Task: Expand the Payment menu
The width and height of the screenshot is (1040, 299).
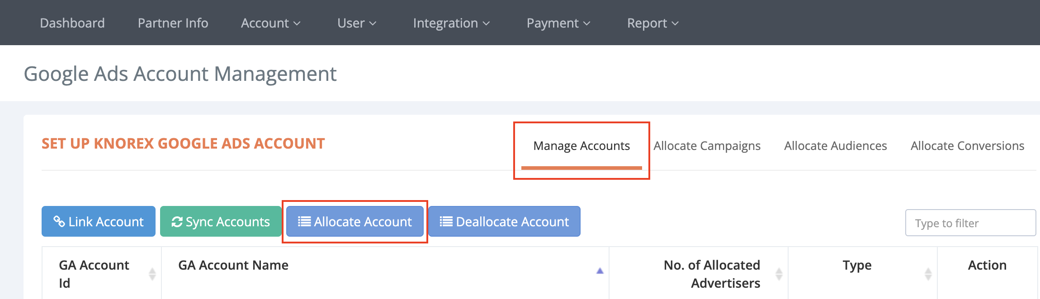Action: pos(558,23)
